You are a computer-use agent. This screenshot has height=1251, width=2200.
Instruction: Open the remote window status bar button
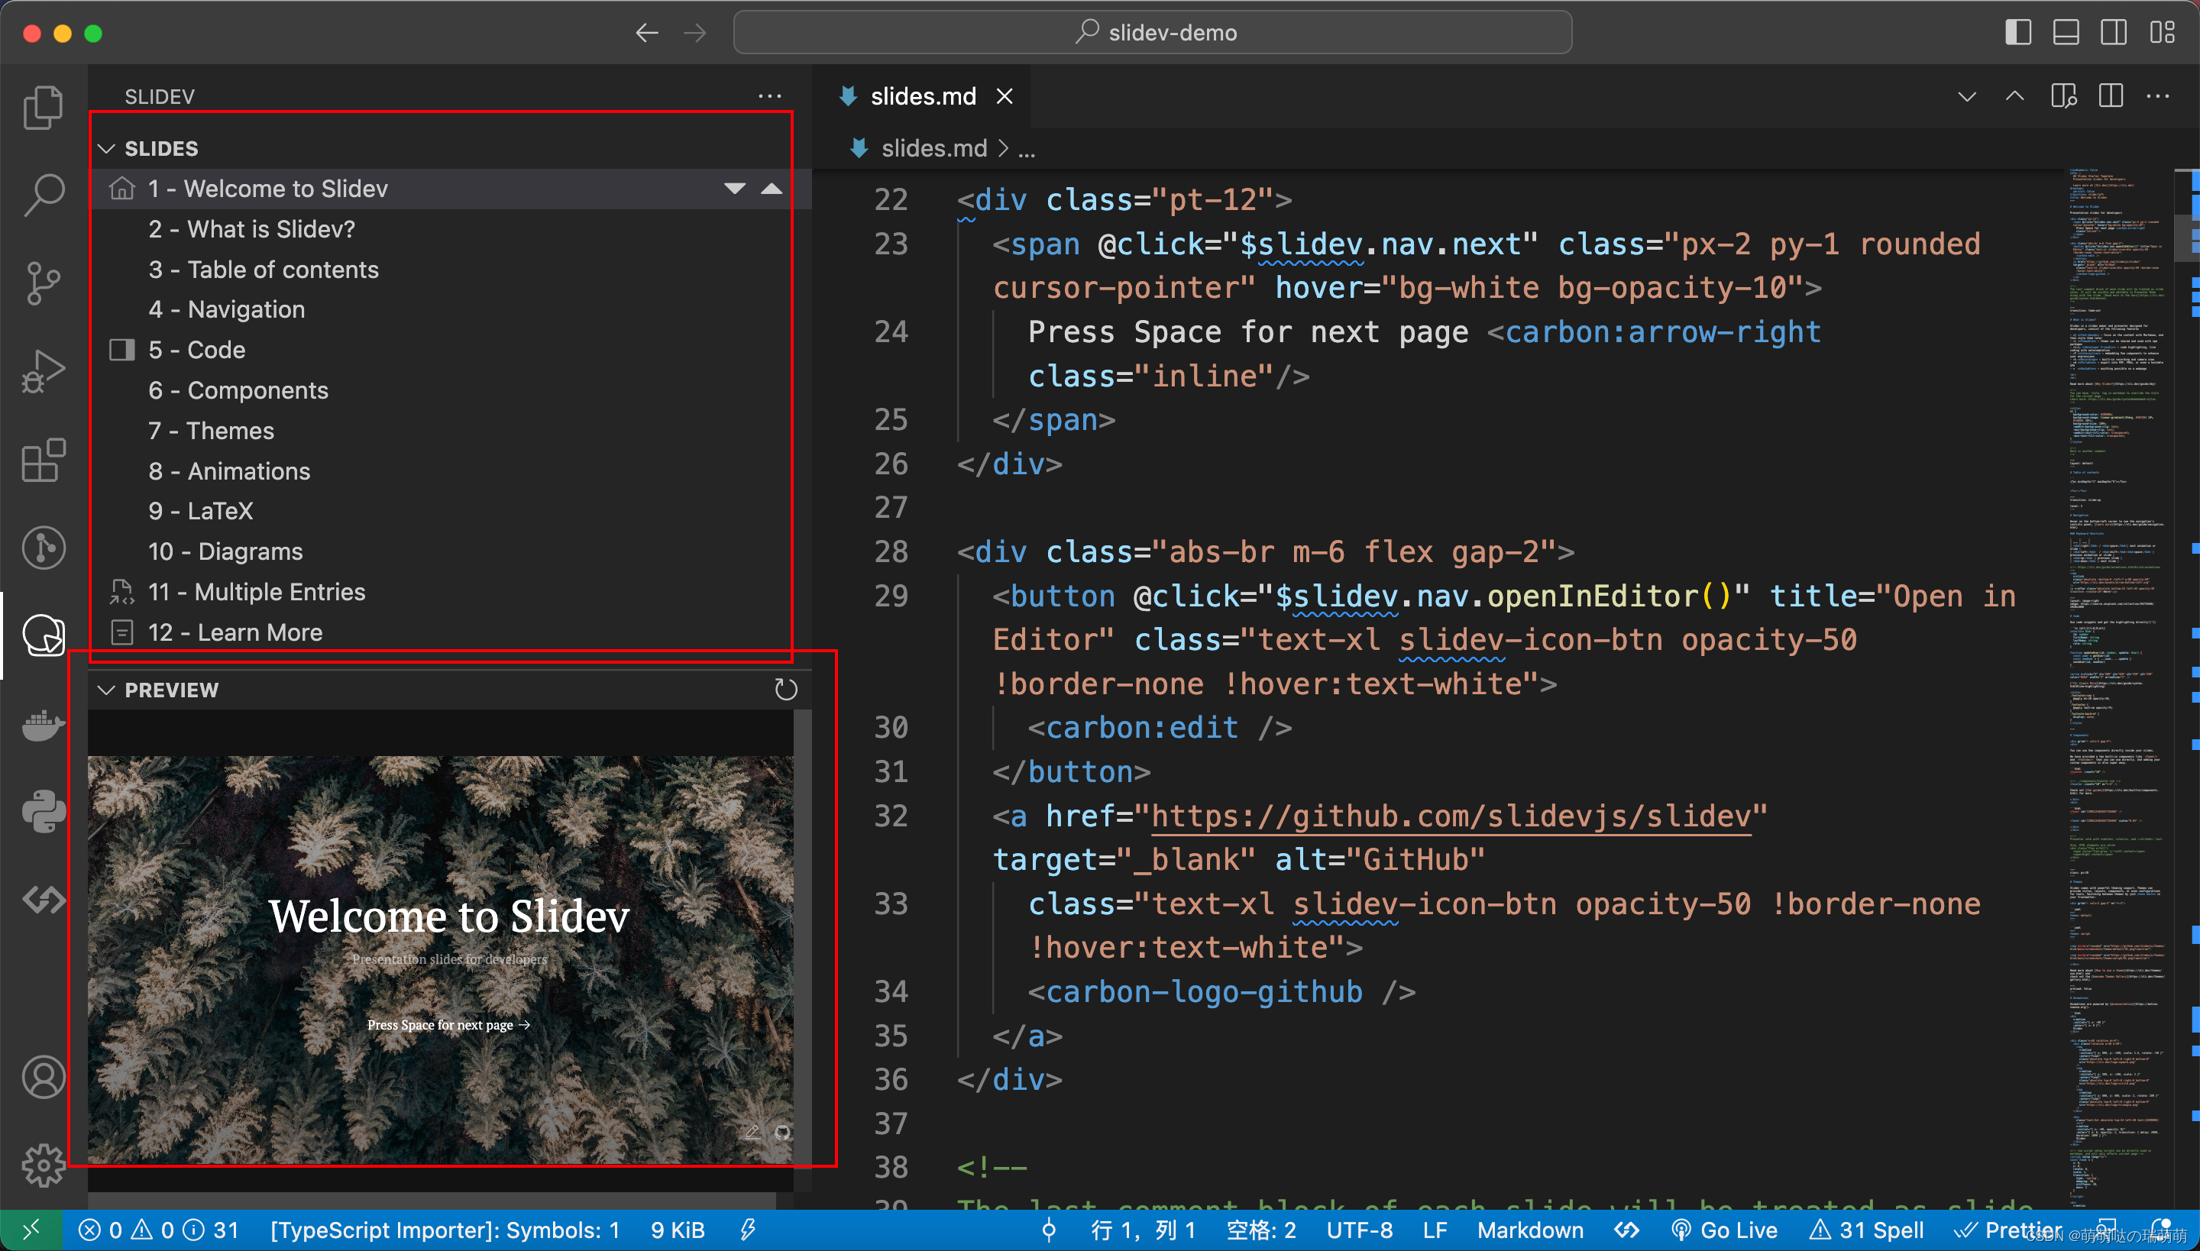pyautogui.click(x=31, y=1230)
